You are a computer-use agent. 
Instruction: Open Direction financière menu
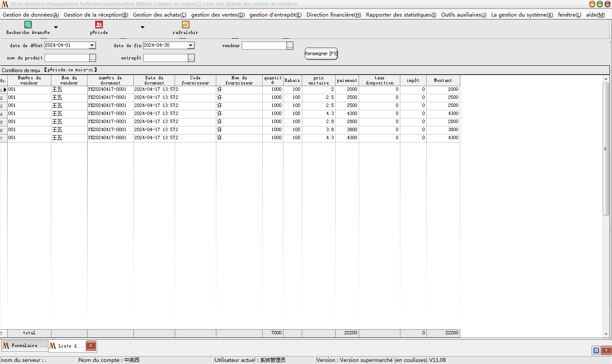coord(334,14)
